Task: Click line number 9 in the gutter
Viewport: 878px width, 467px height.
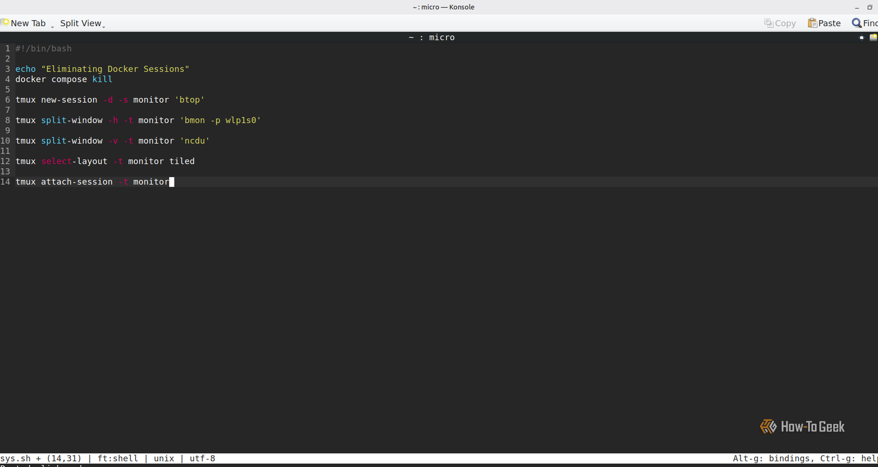Action: [x=7, y=130]
